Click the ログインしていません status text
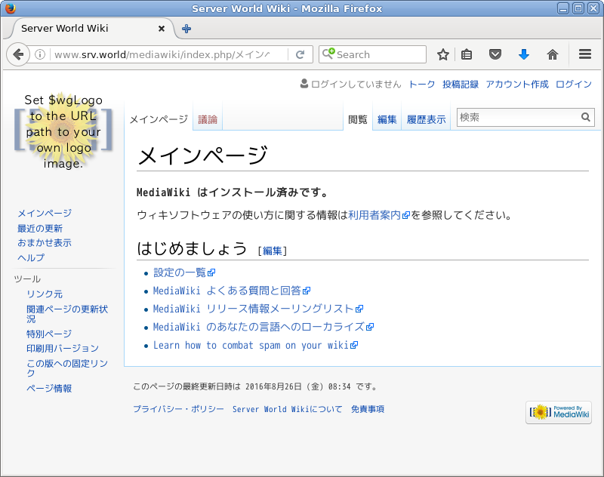Screen dimensions: 604x477 (x=356, y=84)
